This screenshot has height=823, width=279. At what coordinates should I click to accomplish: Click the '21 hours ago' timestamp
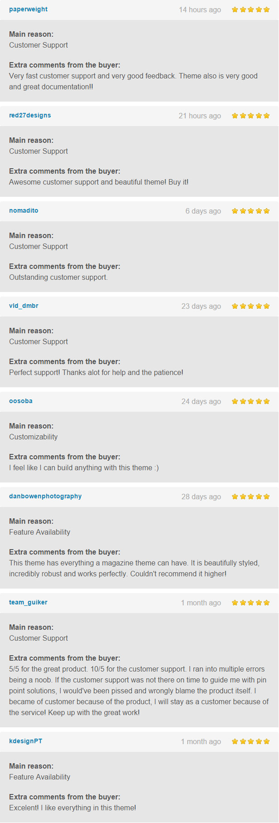click(200, 116)
